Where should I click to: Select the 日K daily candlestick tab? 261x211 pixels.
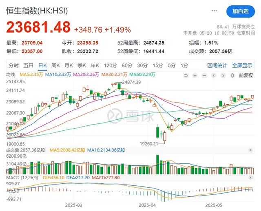coord(42,65)
